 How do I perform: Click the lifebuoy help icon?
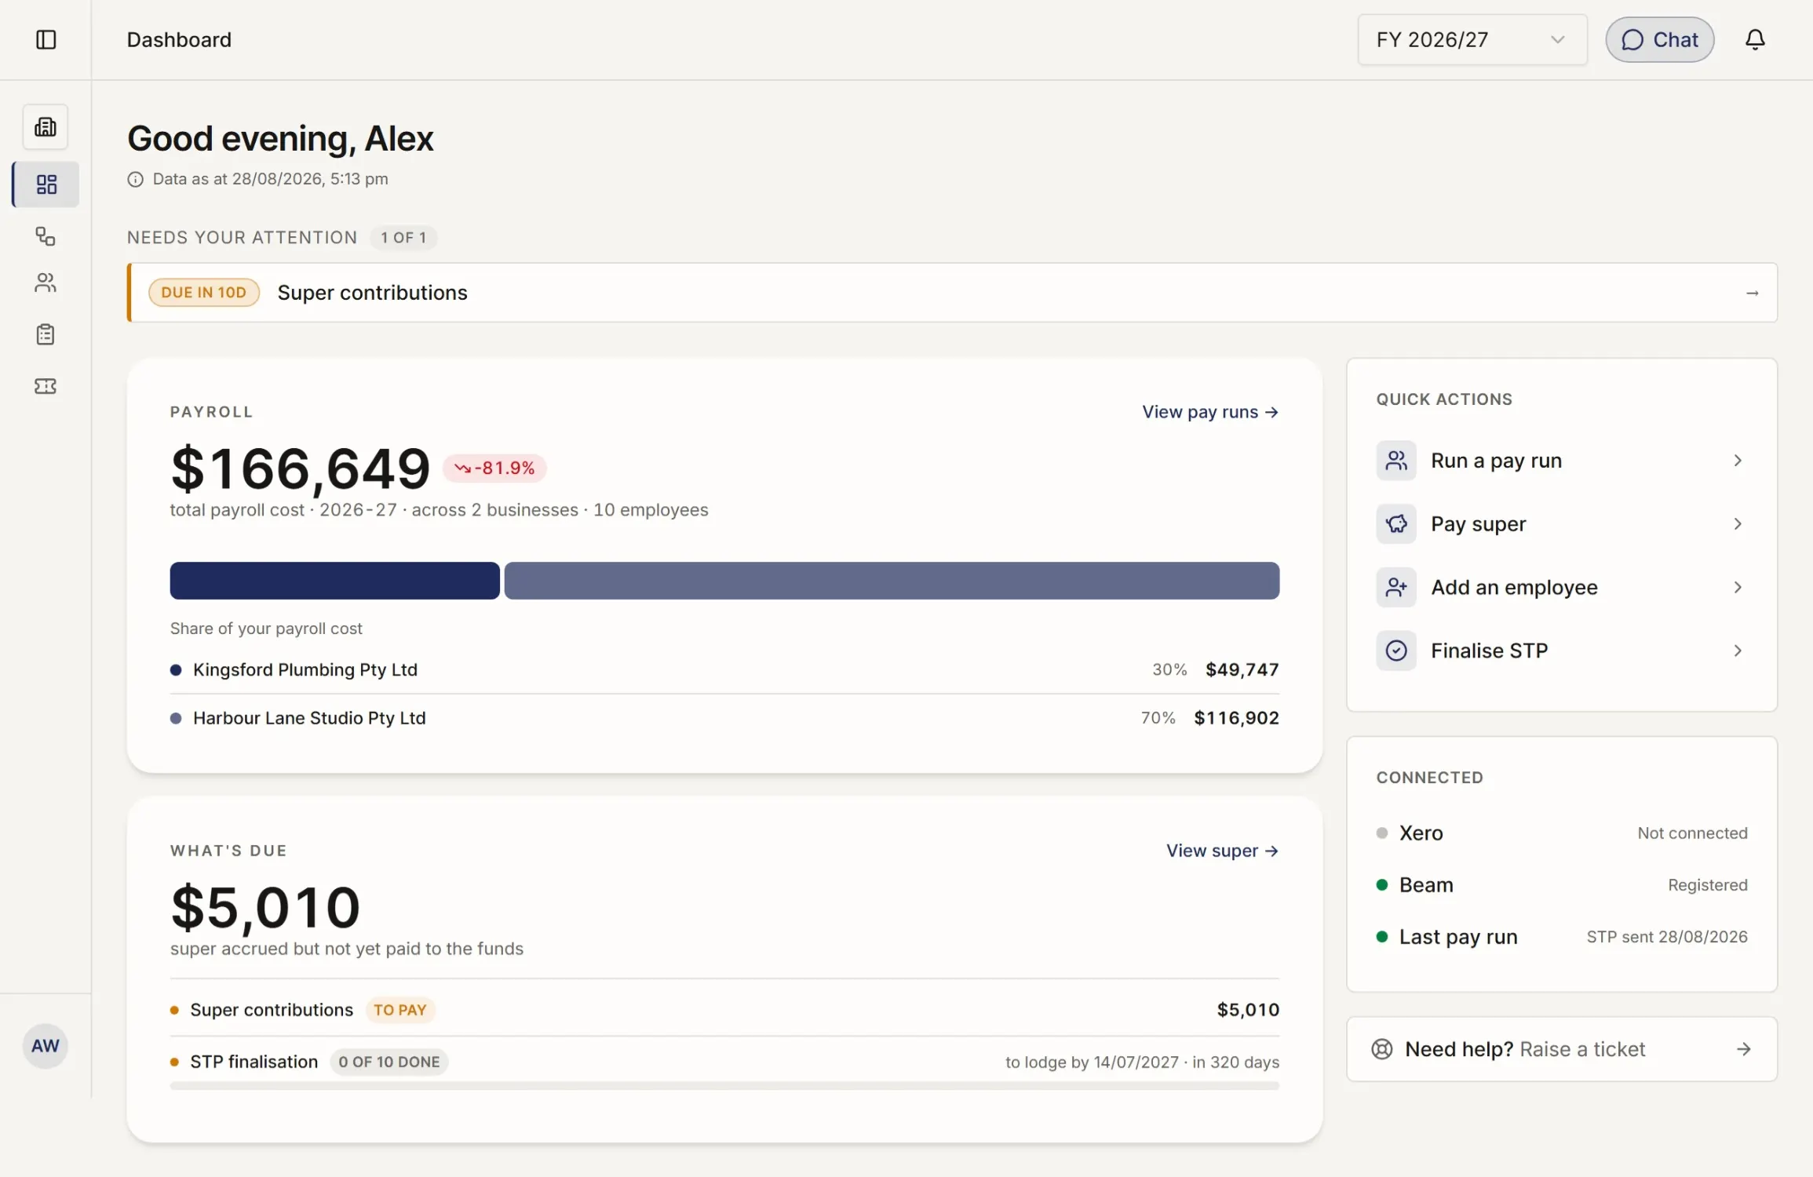[1381, 1049]
